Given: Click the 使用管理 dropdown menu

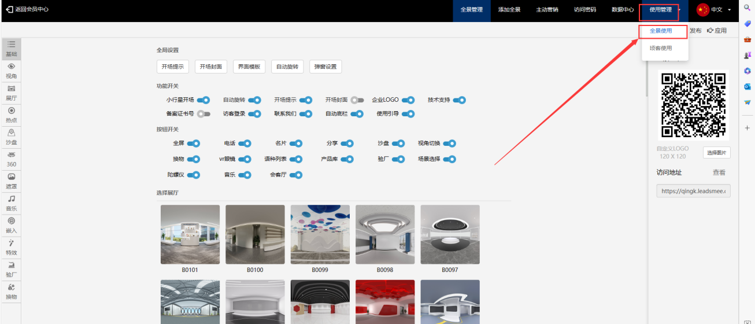Looking at the screenshot, I should pyautogui.click(x=660, y=10).
